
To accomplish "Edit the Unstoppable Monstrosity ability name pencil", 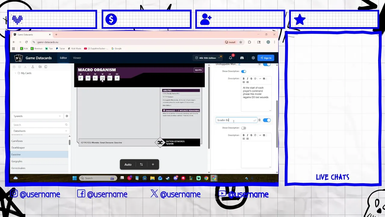I will pyautogui.click(x=239, y=64).
